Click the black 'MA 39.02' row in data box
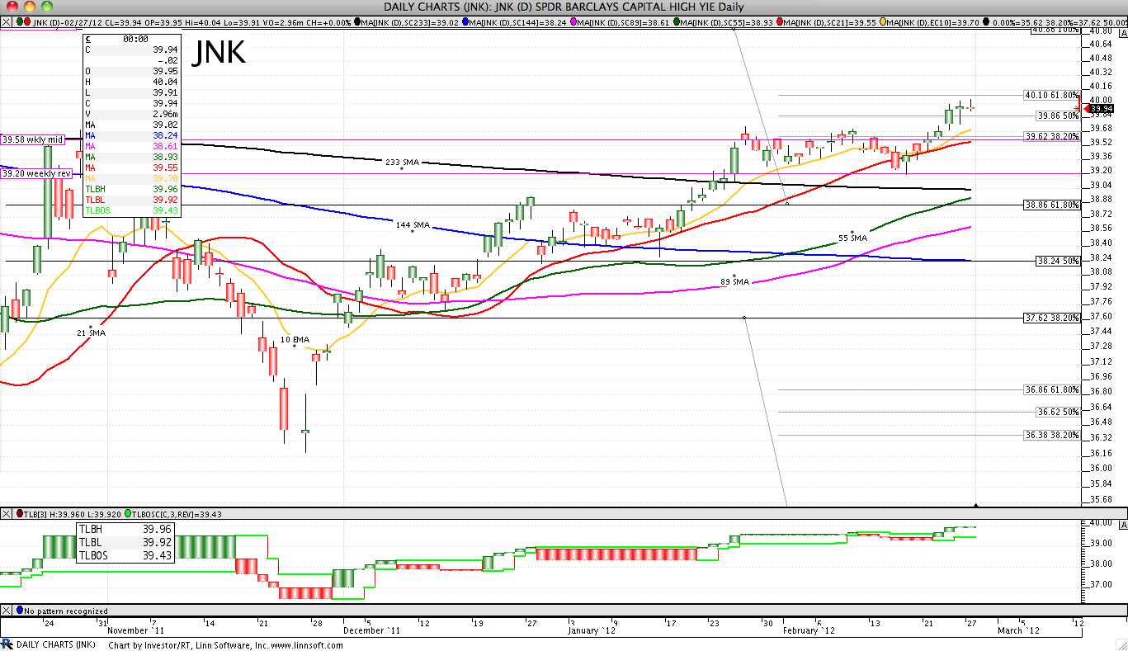 pos(131,125)
